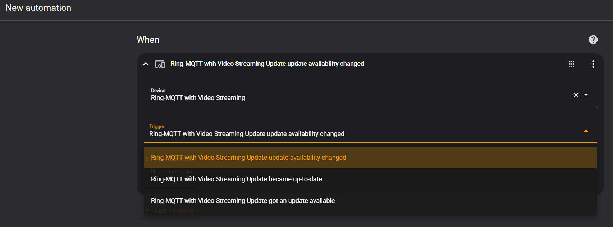Choose the 'became up-to-date' trigger option

(237, 179)
